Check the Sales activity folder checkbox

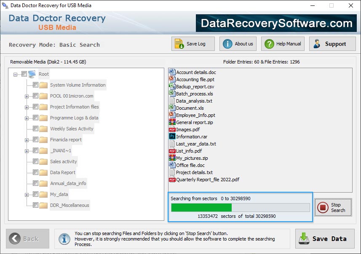(x=36, y=161)
